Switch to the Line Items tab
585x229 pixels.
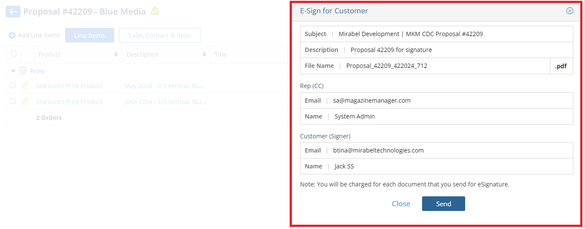(90, 35)
